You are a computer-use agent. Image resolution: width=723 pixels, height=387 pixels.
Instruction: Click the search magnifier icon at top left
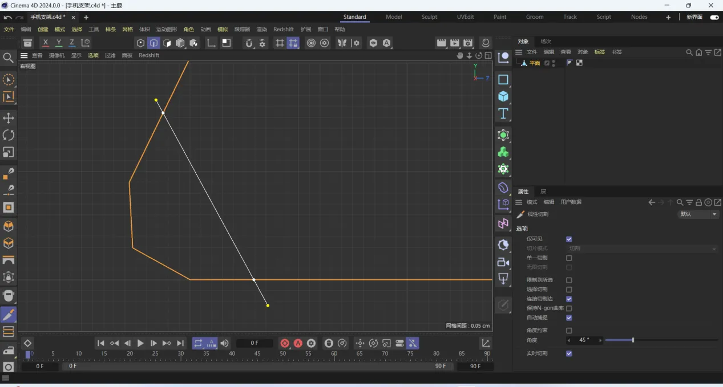pyautogui.click(x=8, y=58)
